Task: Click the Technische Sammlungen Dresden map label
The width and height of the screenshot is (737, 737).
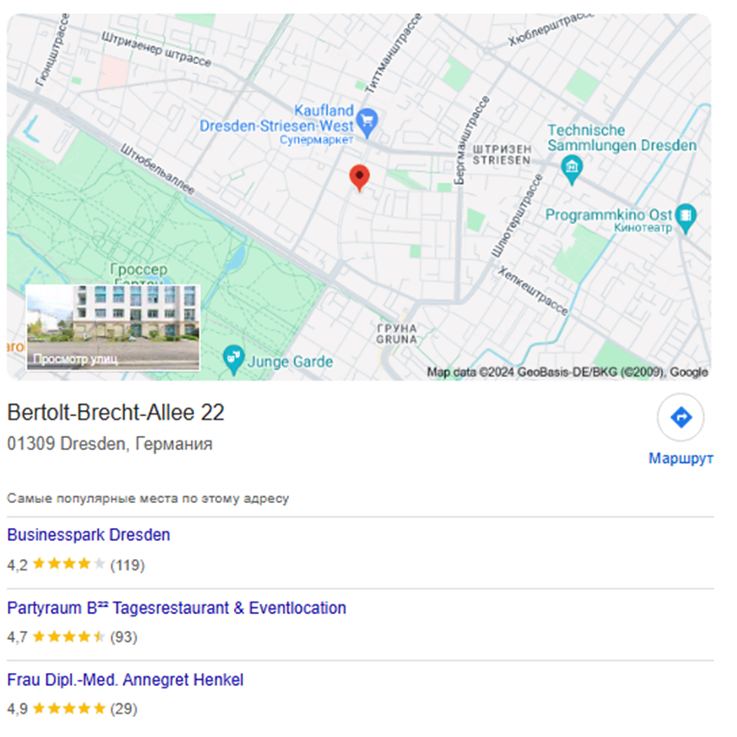Action: pos(622,138)
